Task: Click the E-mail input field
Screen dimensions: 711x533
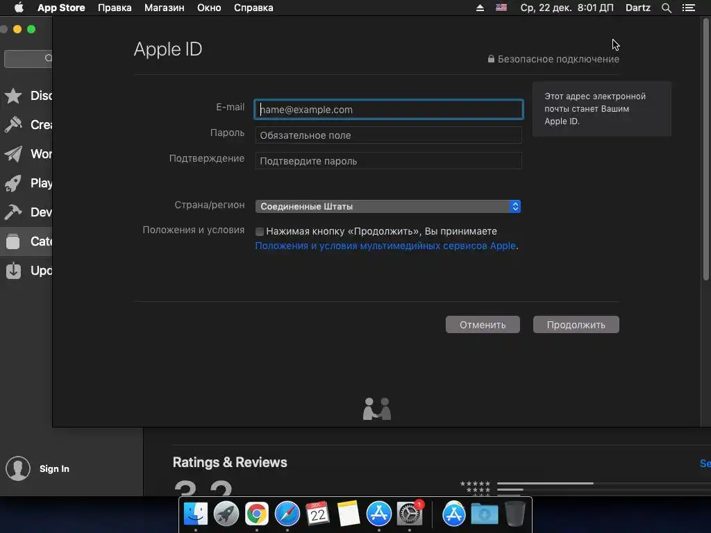Action: (389, 109)
